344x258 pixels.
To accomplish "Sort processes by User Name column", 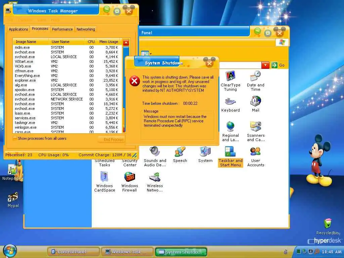I will click(67, 42).
